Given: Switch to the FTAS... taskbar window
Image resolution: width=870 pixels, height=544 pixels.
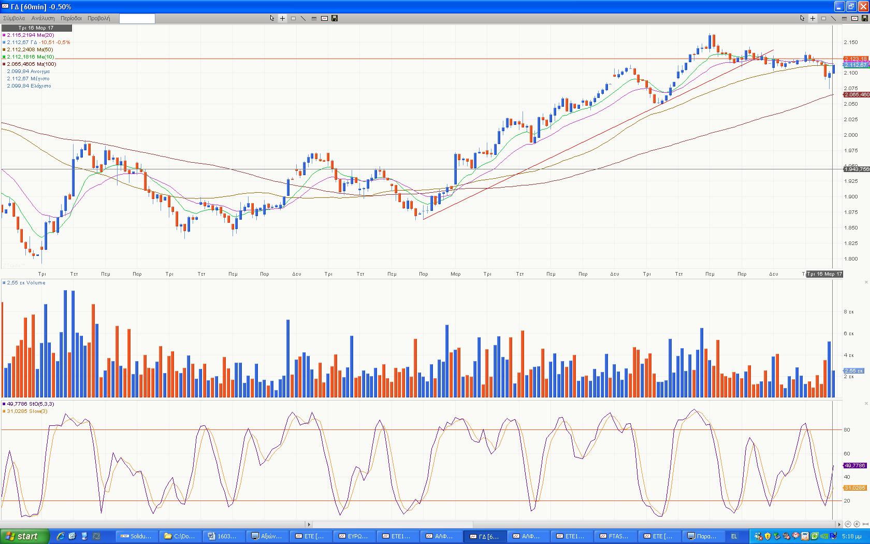Looking at the screenshot, I should (x=616, y=536).
